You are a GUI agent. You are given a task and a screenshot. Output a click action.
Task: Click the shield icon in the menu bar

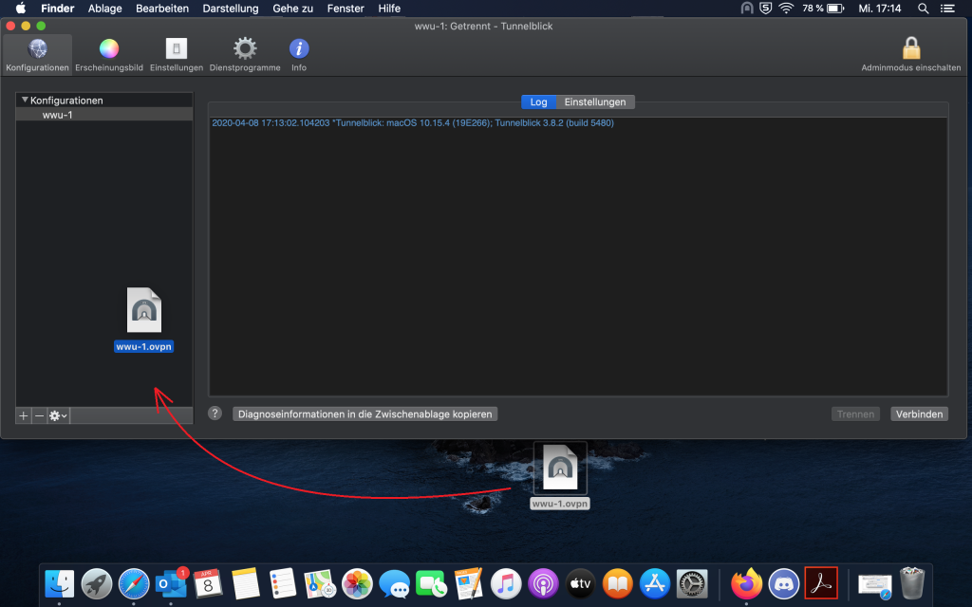pos(766,8)
